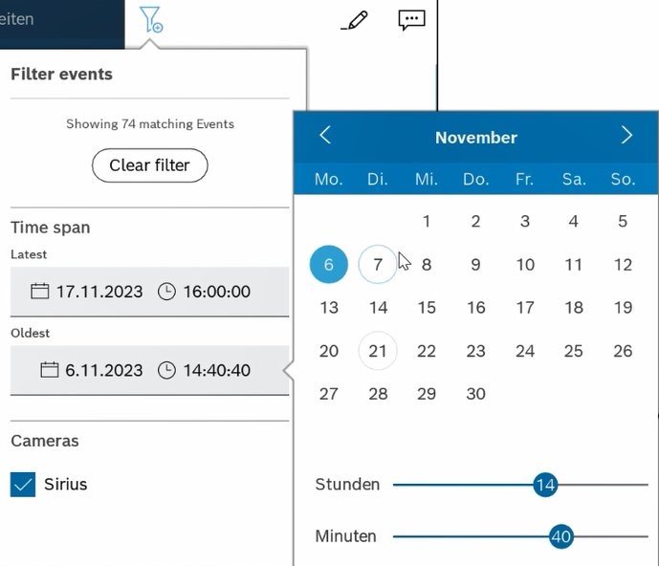The image size is (659, 566).
Task: Pick November 17 in calendar
Action: click(x=525, y=308)
